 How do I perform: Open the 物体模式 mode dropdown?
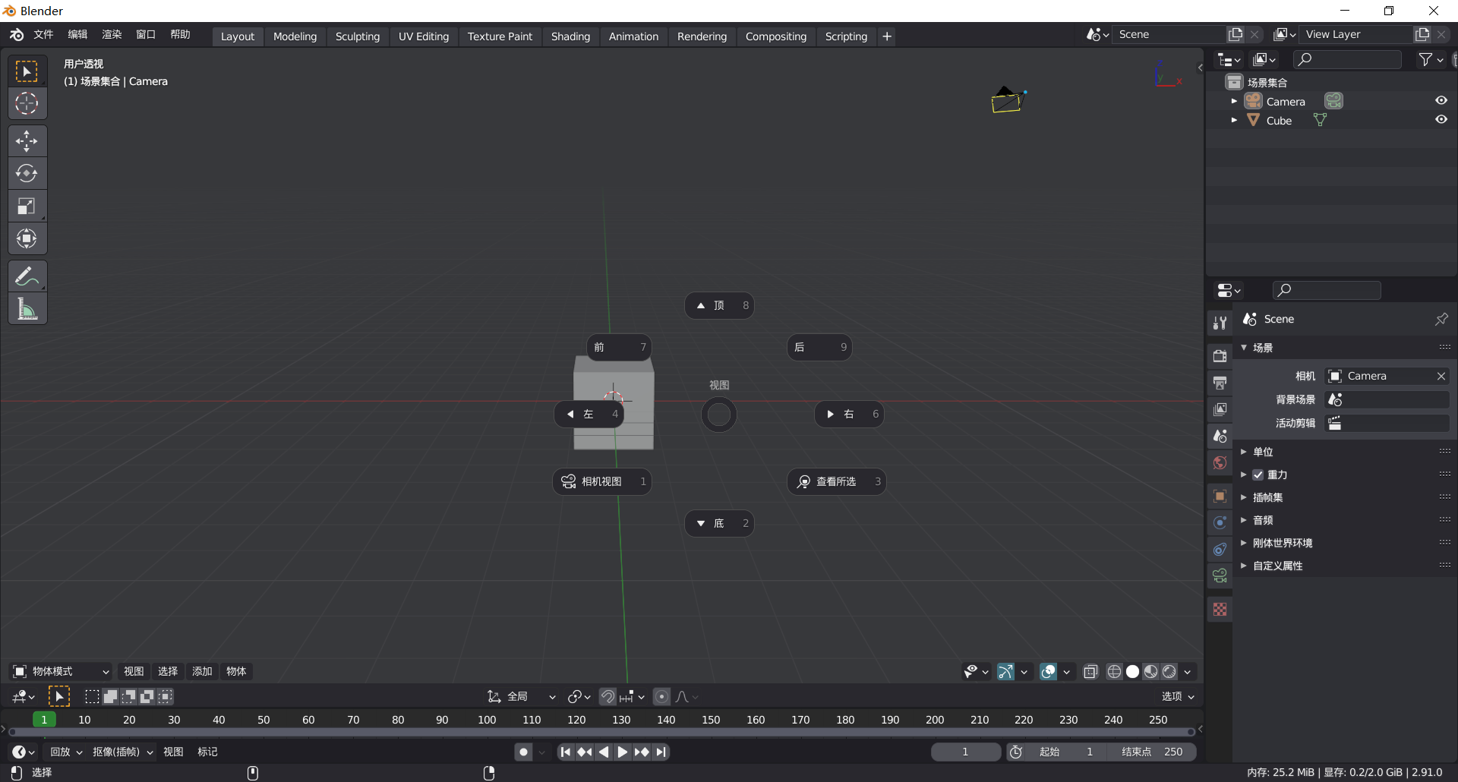point(61,671)
